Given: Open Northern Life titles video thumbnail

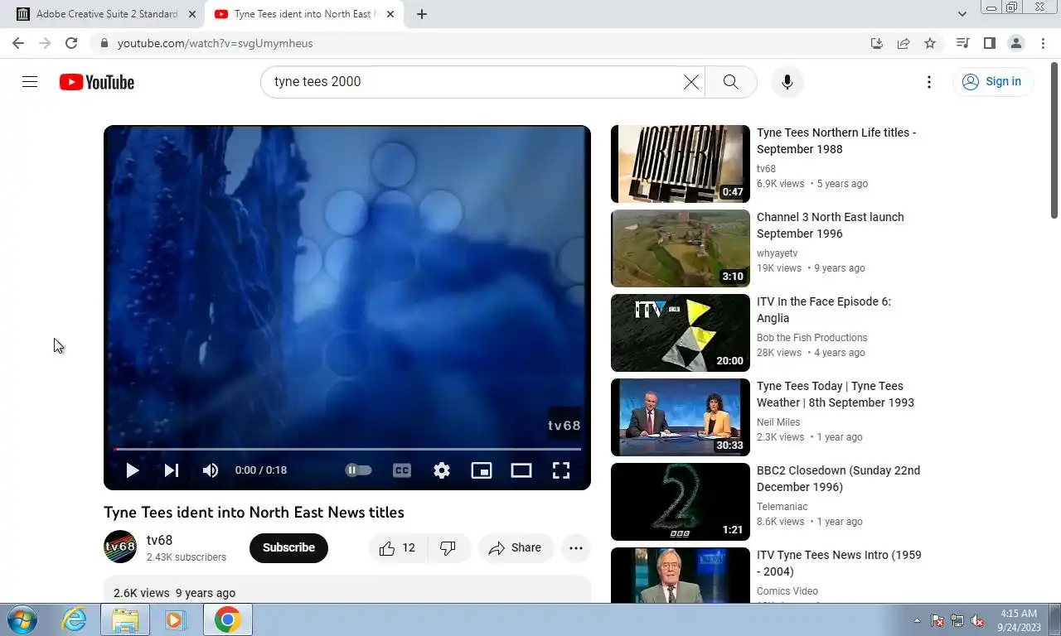Looking at the screenshot, I should point(681,164).
